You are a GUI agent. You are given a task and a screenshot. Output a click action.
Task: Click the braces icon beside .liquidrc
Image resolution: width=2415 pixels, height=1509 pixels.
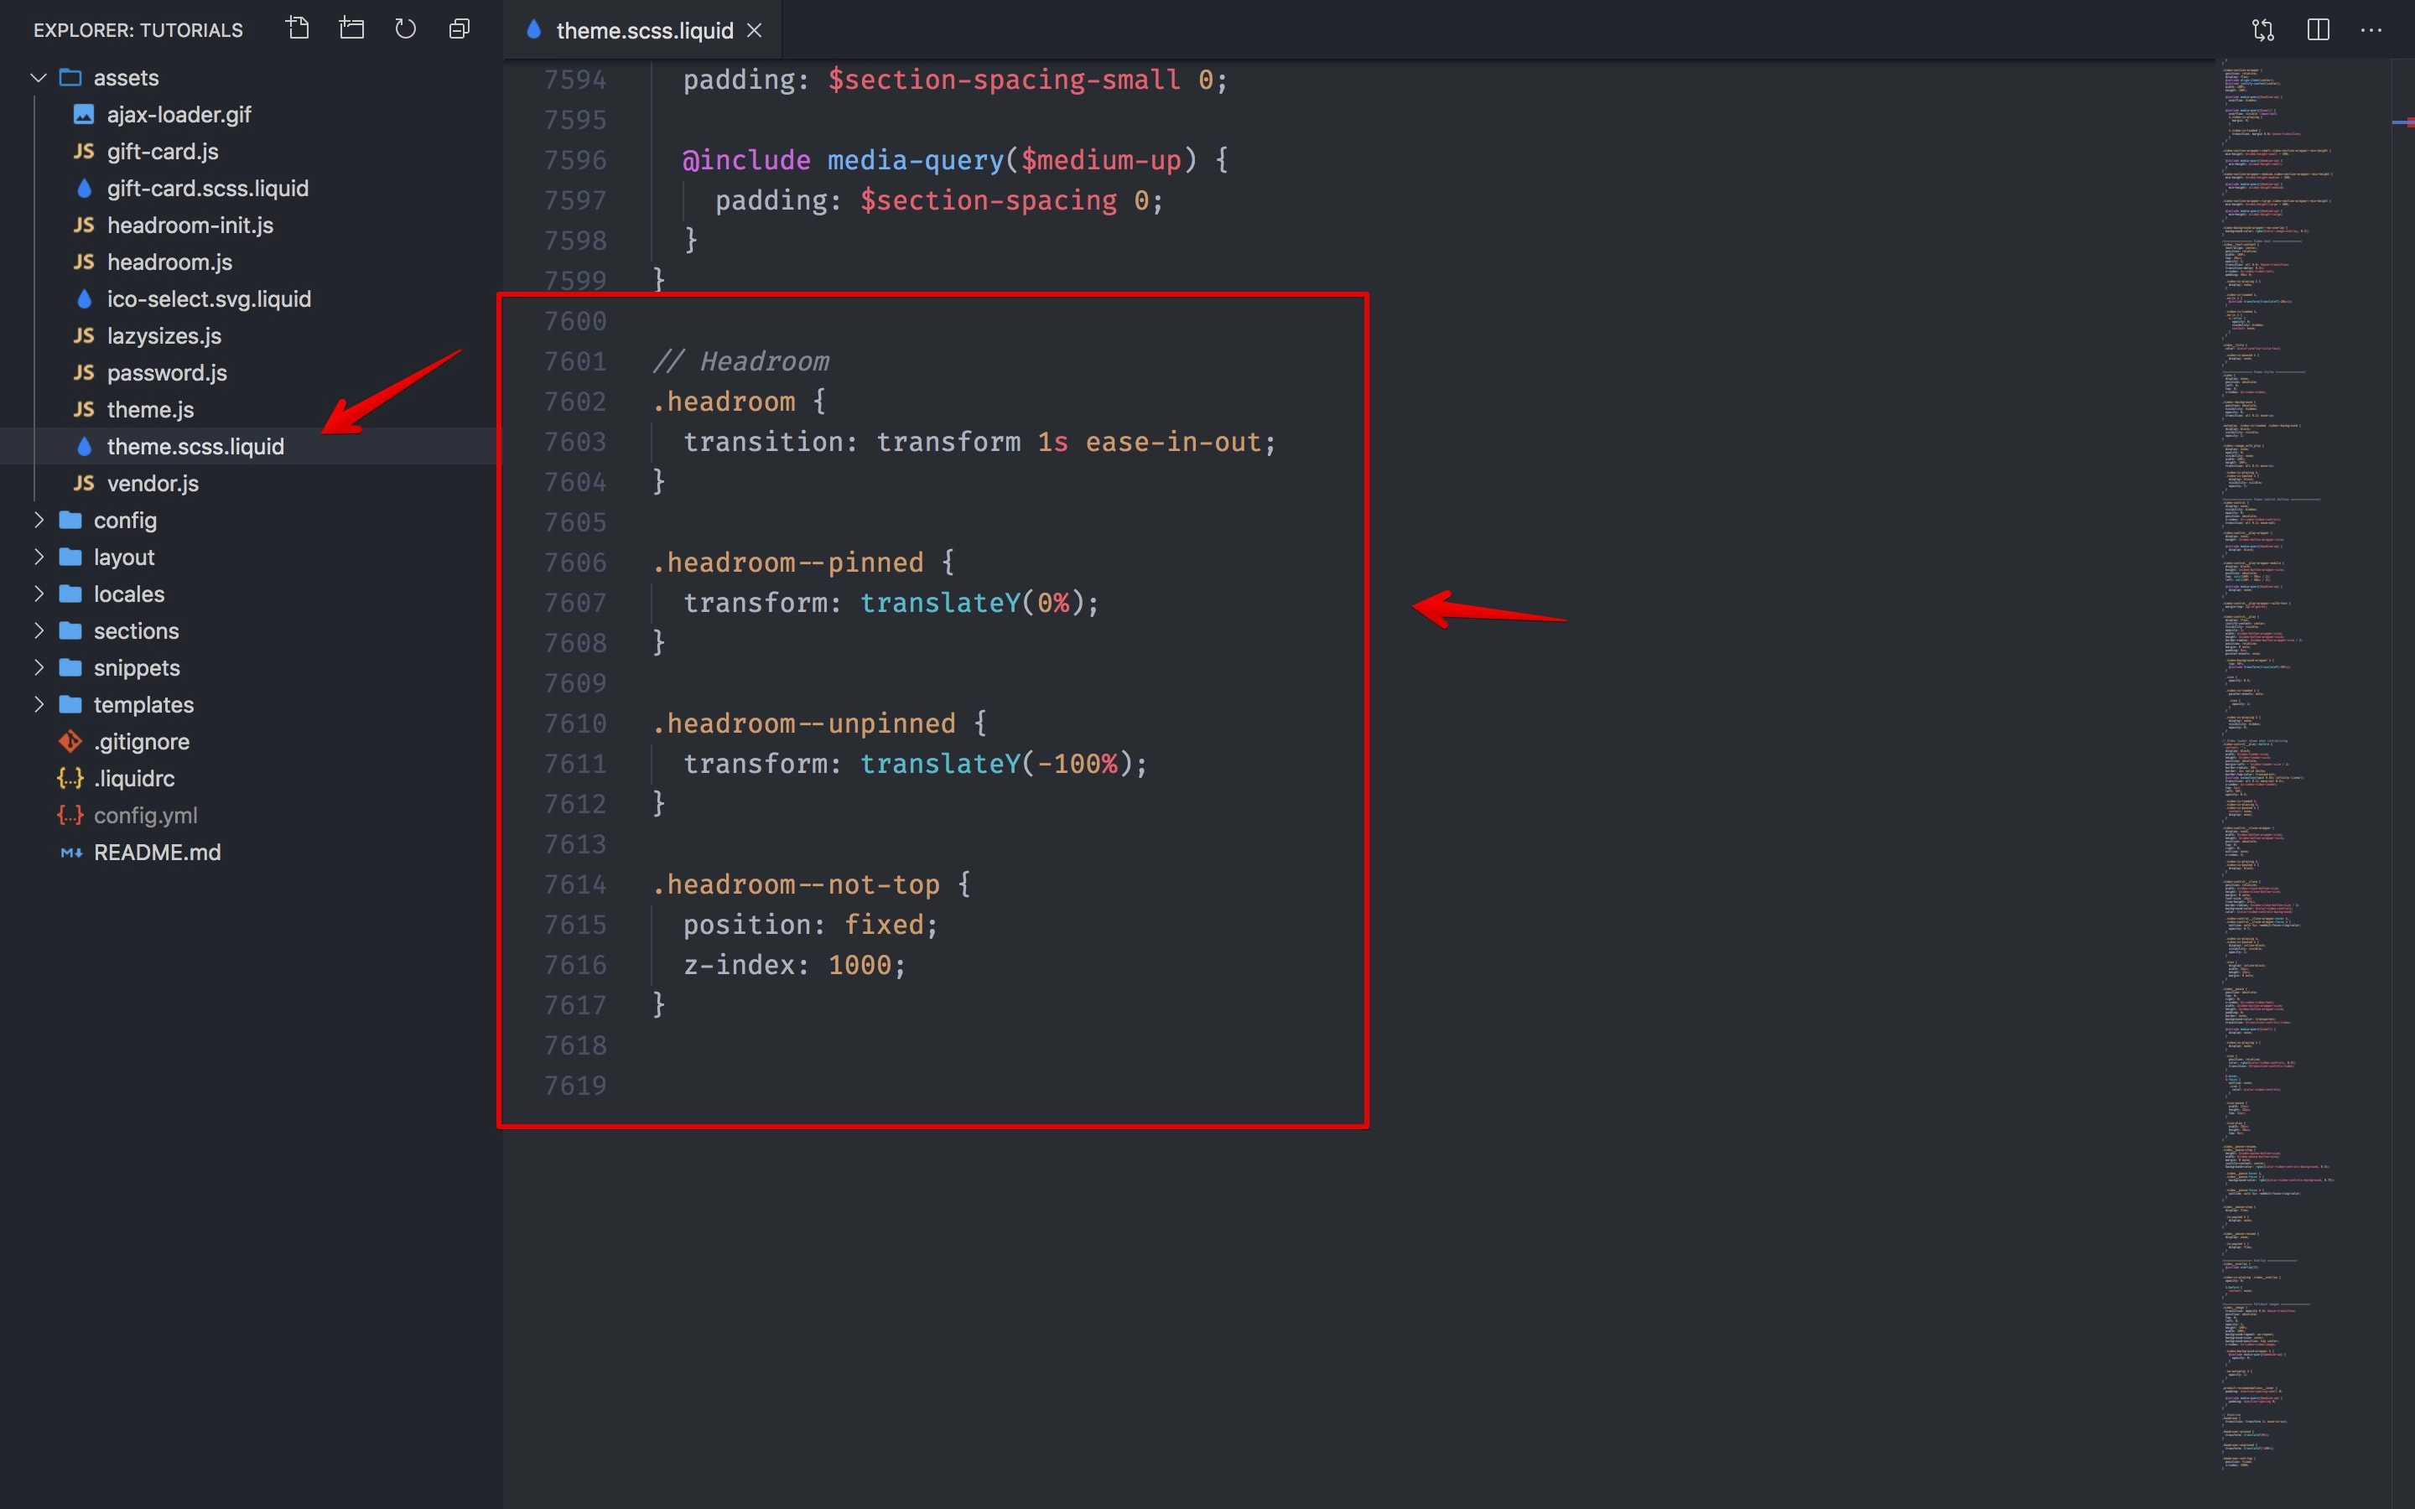point(70,779)
